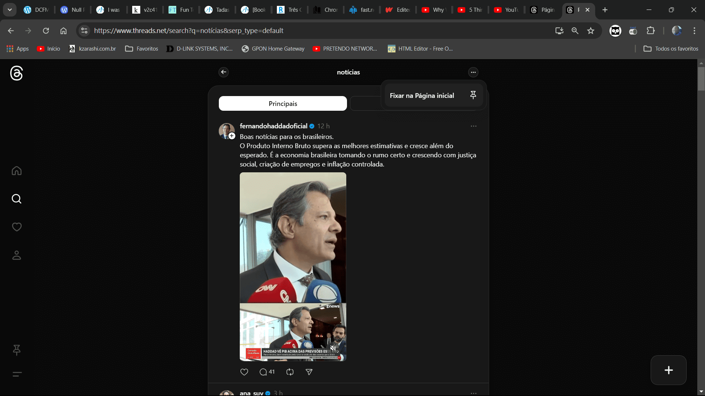Create new thread with the plus button
This screenshot has width=705, height=396.
668,370
